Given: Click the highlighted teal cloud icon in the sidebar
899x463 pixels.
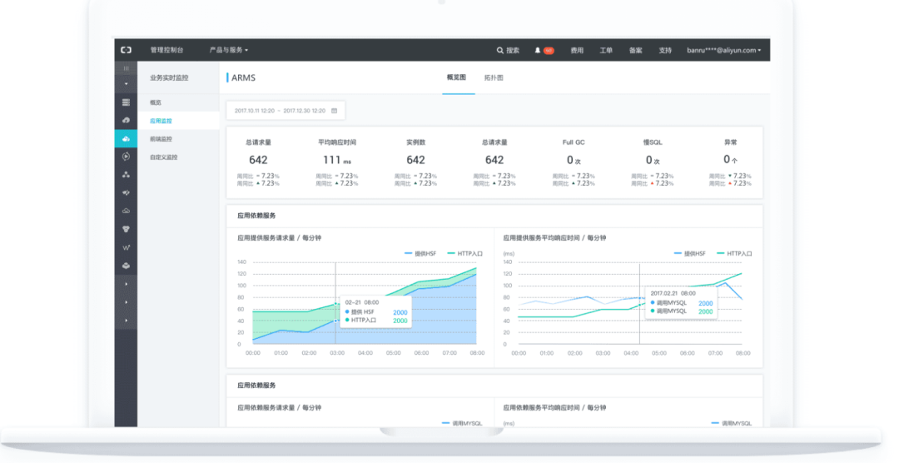Looking at the screenshot, I should (127, 139).
